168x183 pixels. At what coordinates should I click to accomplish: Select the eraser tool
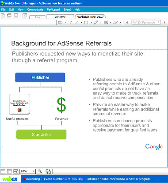[115, 23]
